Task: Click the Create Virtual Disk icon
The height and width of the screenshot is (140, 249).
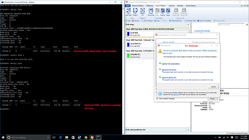Action: (x=151, y=12)
